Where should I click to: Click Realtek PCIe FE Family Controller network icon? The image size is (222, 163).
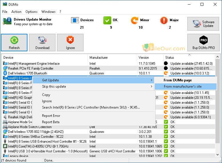5,68
